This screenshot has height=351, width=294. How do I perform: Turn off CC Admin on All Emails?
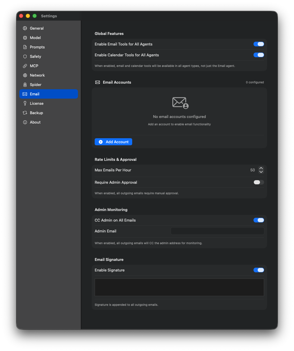[x=259, y=220]
